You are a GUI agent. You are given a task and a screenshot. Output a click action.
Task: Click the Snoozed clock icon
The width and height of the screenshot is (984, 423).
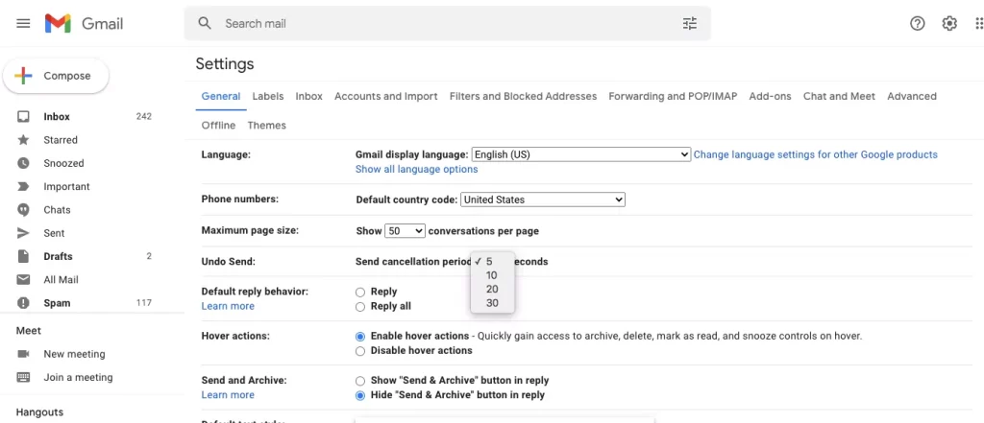pyautogui.click(x=23, y=163)
